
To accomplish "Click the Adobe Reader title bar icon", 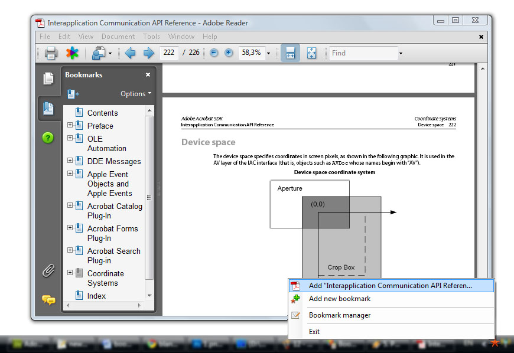I will pos(40,23).
